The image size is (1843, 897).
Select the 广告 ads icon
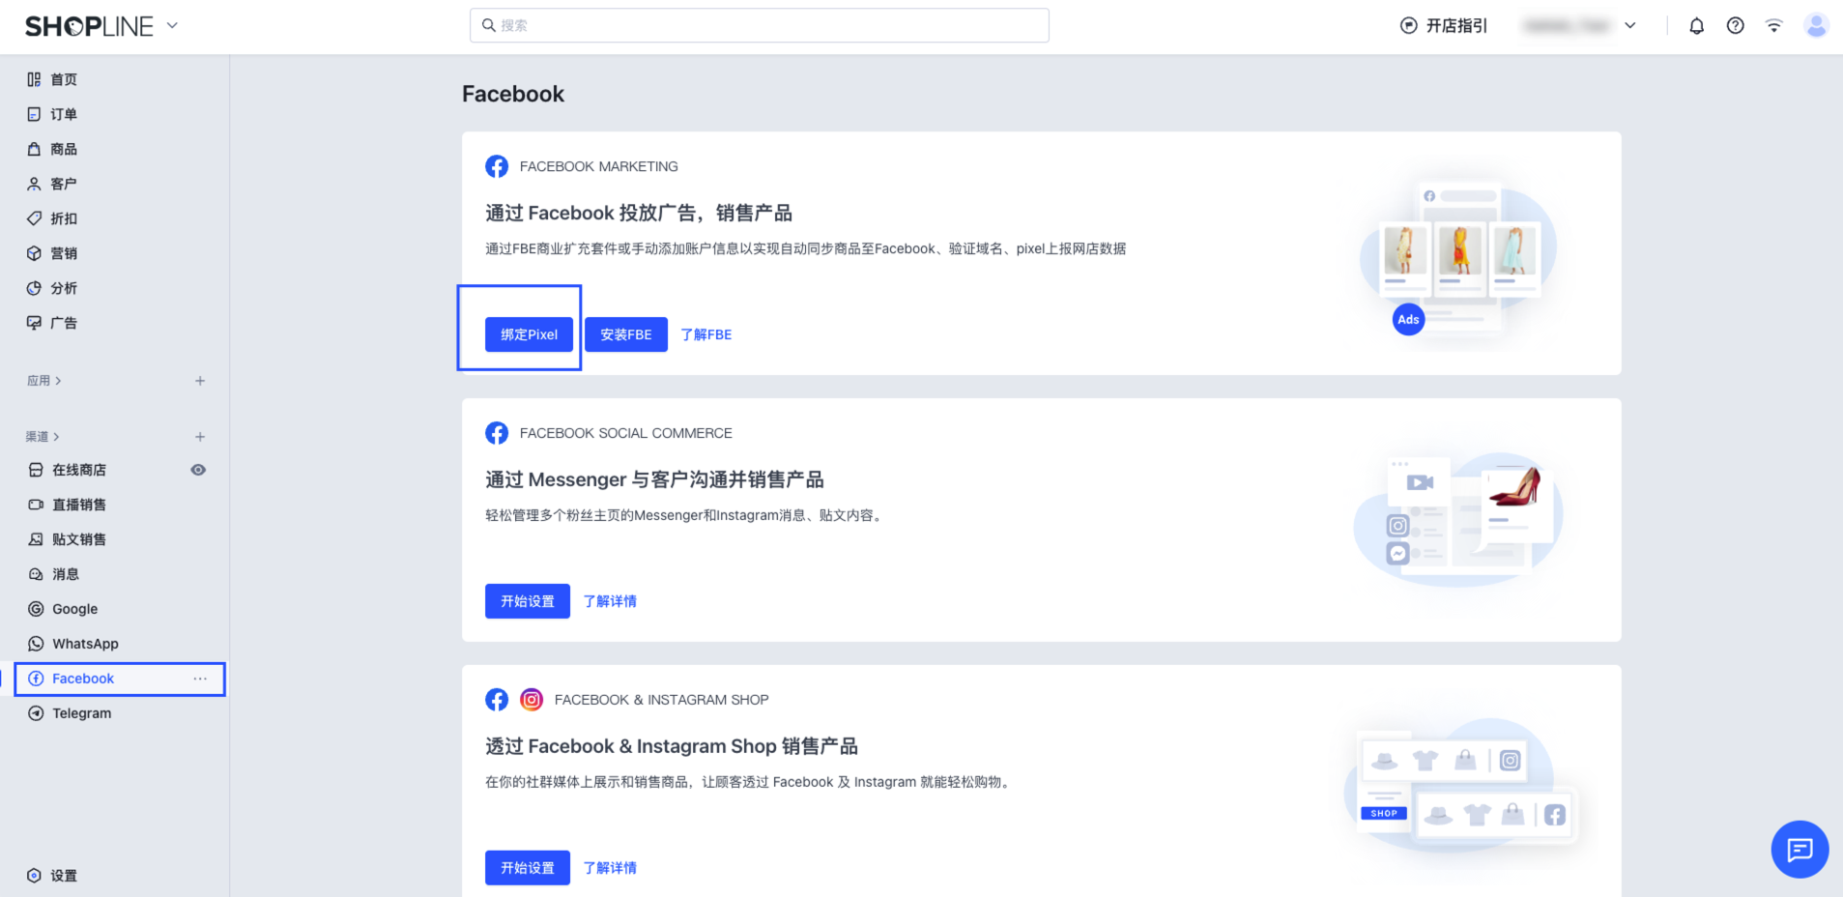point(34,323)
